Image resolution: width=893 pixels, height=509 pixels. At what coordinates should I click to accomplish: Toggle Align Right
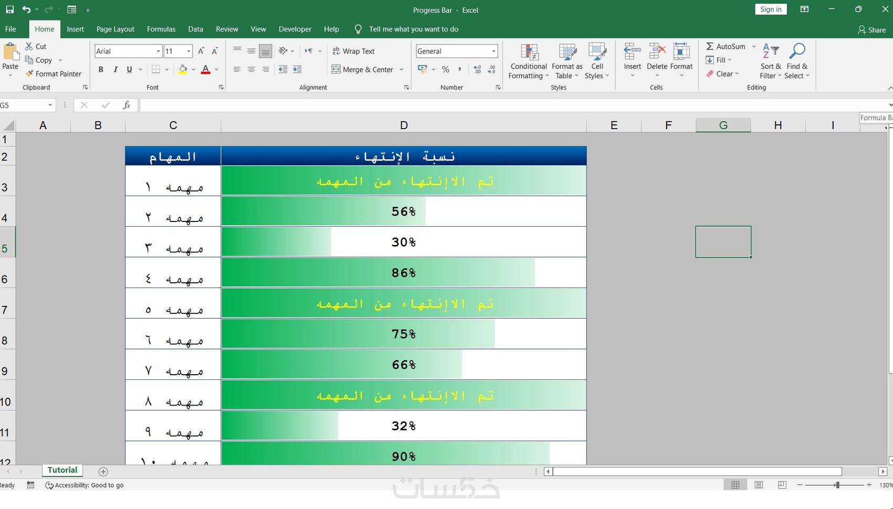(266, 69)
